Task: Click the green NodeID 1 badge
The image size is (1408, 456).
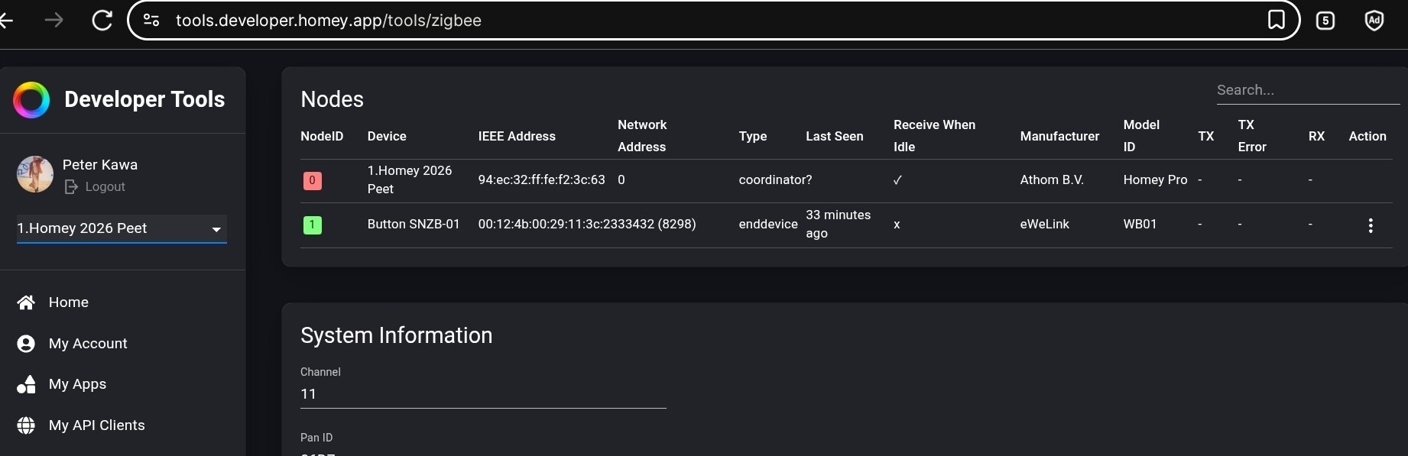Action: 312,225
